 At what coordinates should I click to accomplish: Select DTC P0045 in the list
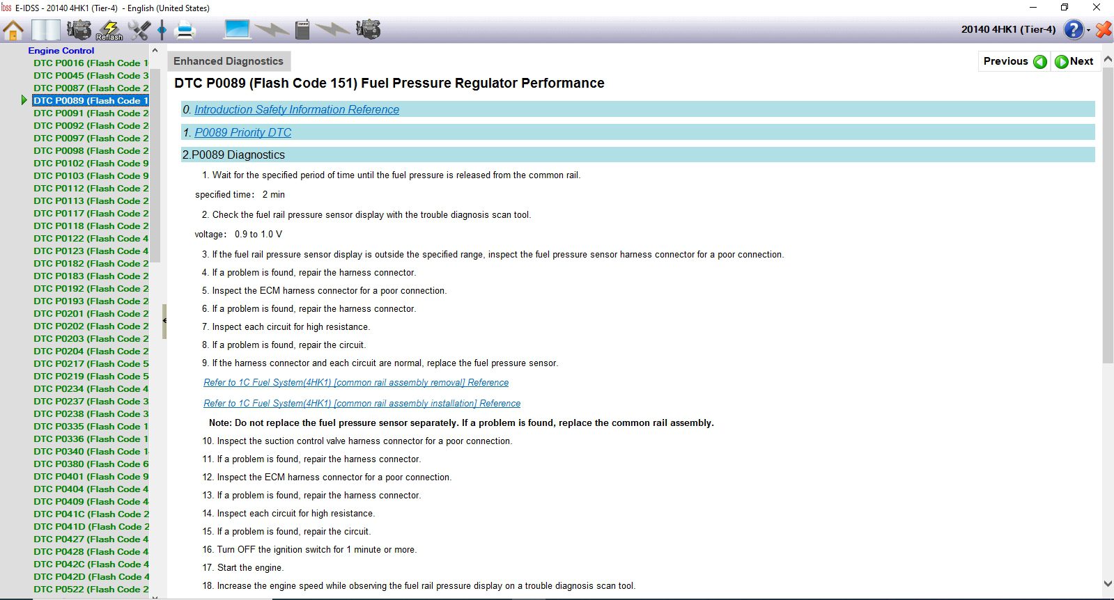pyautogui.click(x=91, y=76)
